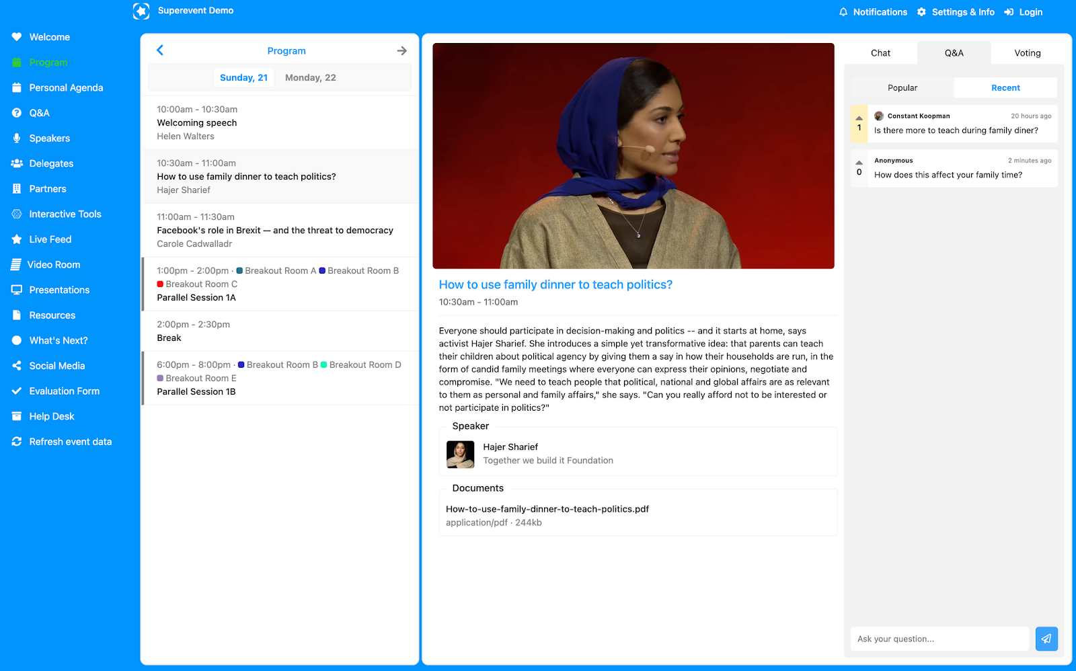Click the Social Media share icon
This screenshot has height=671, width=1076.
pos(17,366)
